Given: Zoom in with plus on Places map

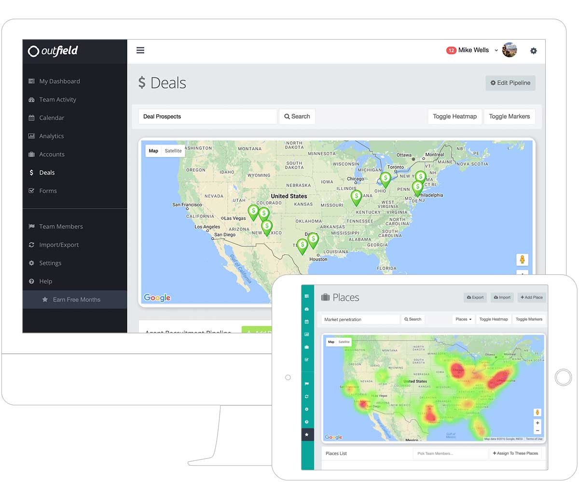Looking at the screenshot, I should 538,423.
